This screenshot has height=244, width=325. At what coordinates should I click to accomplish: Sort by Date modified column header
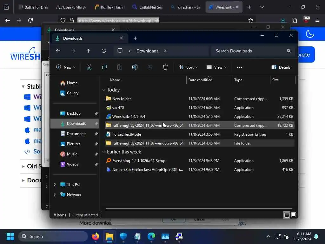click(x=209, y=80)
